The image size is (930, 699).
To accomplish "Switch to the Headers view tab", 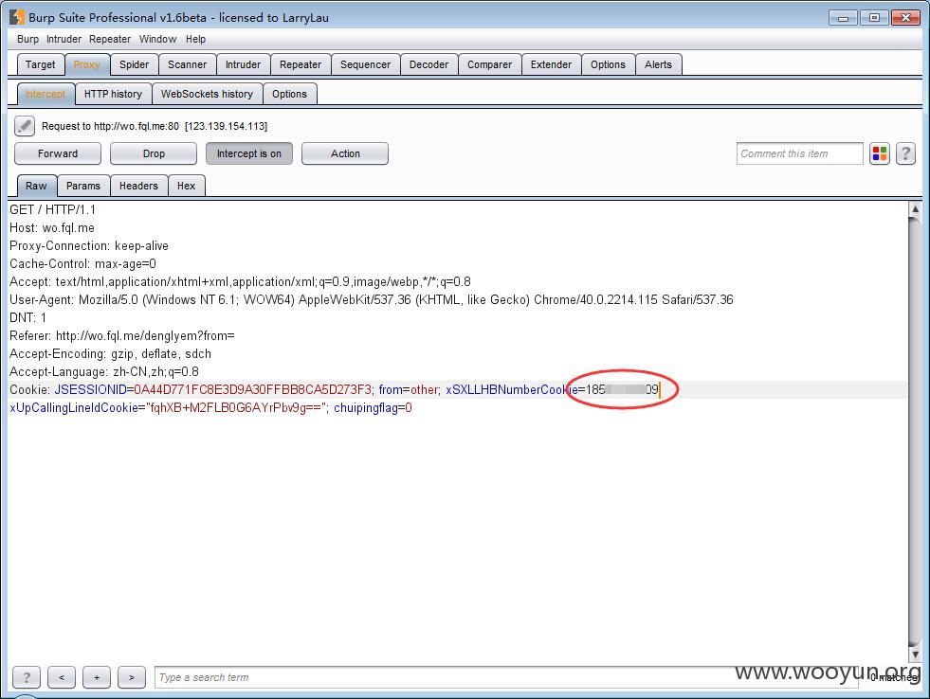I will click(138, 186).
